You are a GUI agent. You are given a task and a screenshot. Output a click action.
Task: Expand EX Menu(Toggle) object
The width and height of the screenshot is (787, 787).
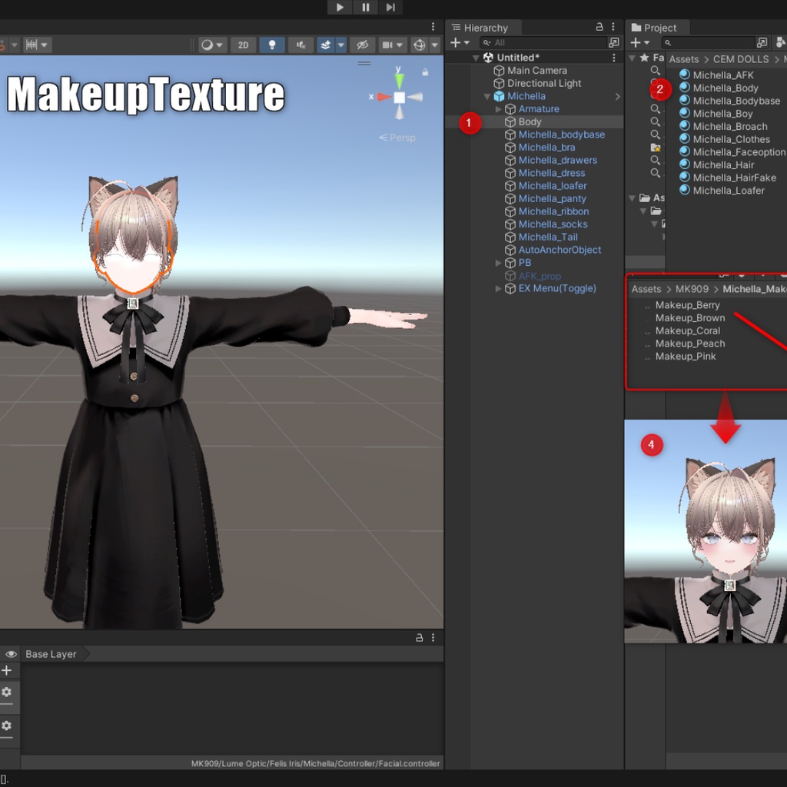coord(498,289)
